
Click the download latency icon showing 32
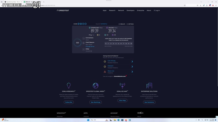coord(105,35)
